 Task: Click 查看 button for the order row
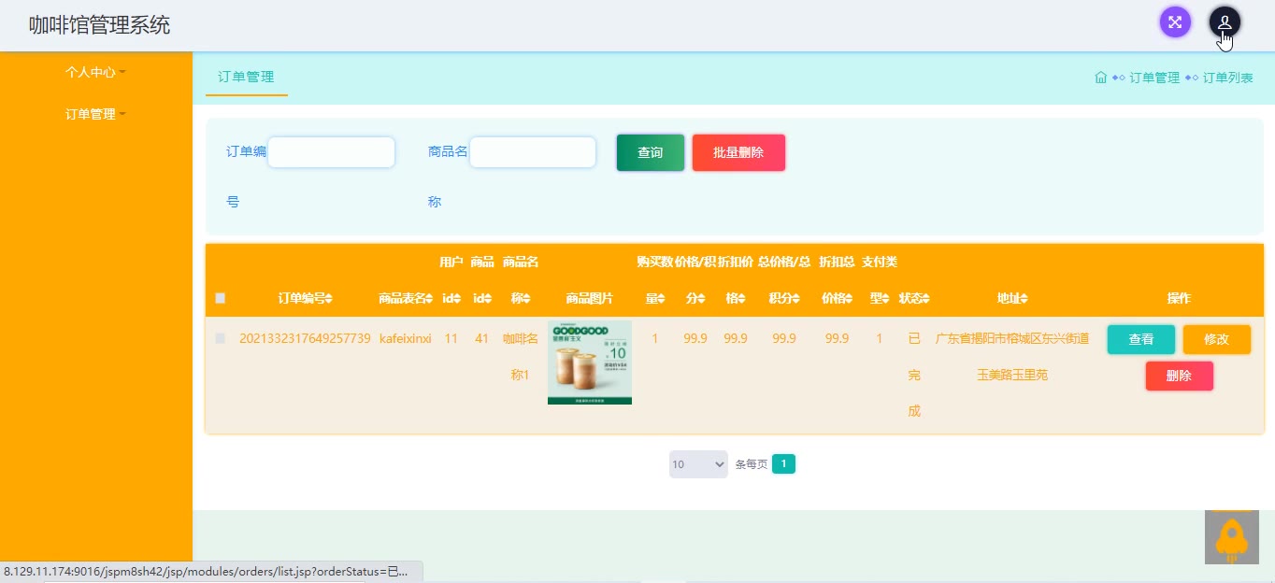[x=1140, y=339]
